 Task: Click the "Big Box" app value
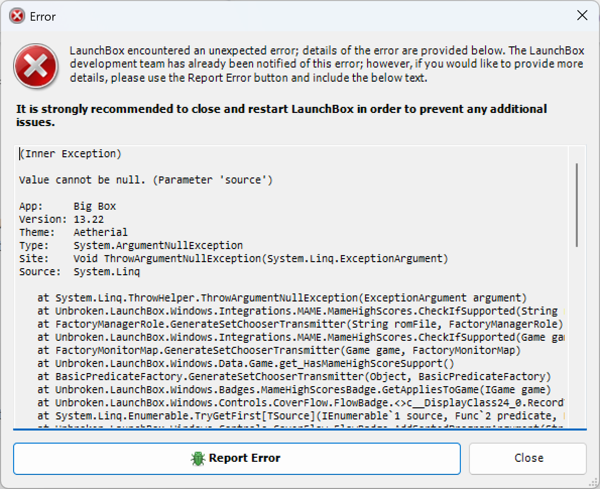94,206
